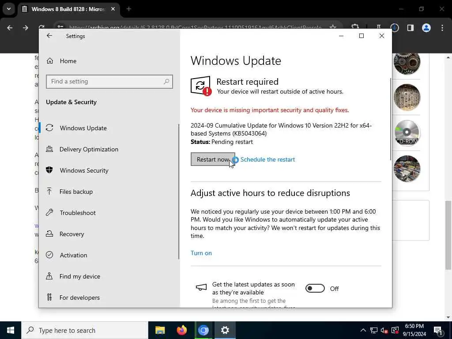The image size is (452, 339).
Task: Click the Recovery icon in the sidebar
Action: point(49,234)
